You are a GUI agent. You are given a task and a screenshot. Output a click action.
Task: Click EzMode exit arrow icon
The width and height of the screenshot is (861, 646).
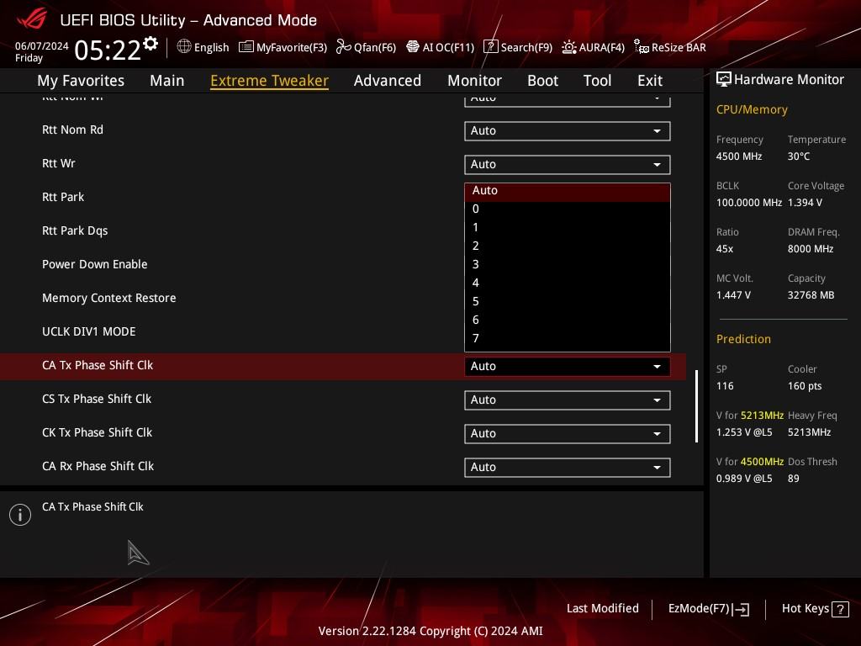click(x=741, y=609)
